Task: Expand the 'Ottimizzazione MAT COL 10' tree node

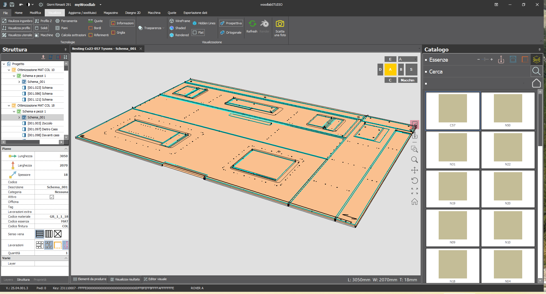Action: click(x=9, y=70)
